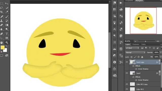Open the Normal blend mode dropdown
The height and width of the screenshot is (91, 162).
[135, 53]
